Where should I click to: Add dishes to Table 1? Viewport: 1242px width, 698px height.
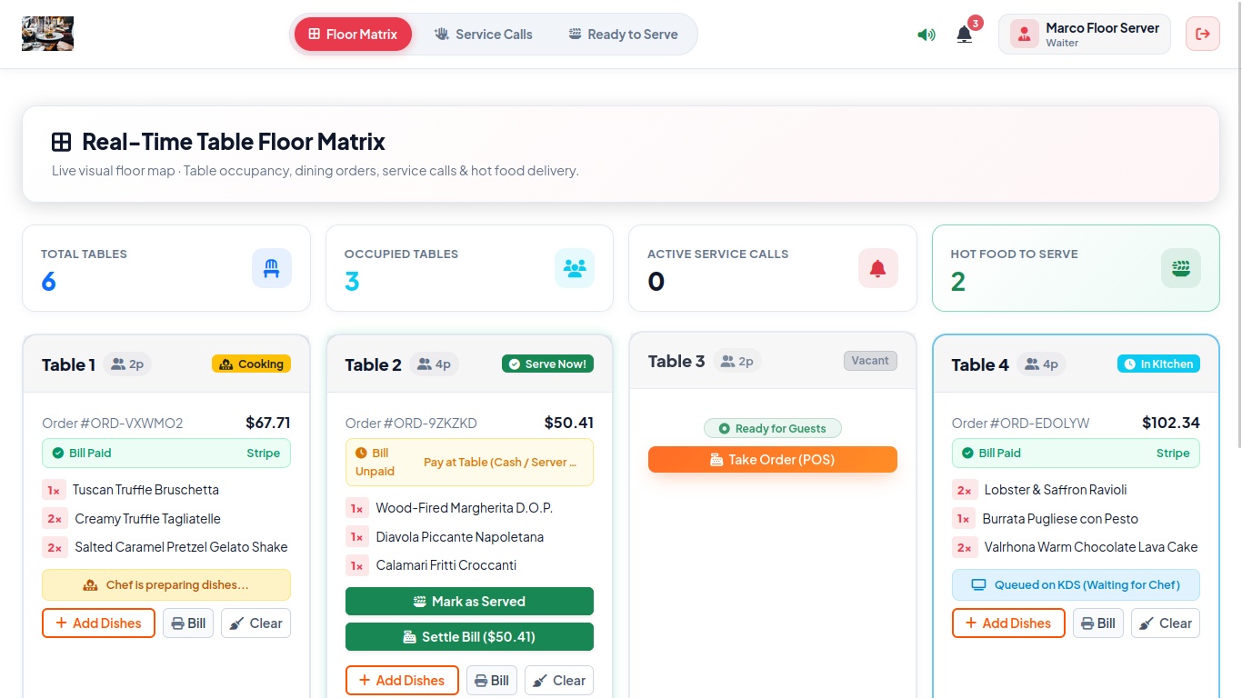[x=98, y=623]
